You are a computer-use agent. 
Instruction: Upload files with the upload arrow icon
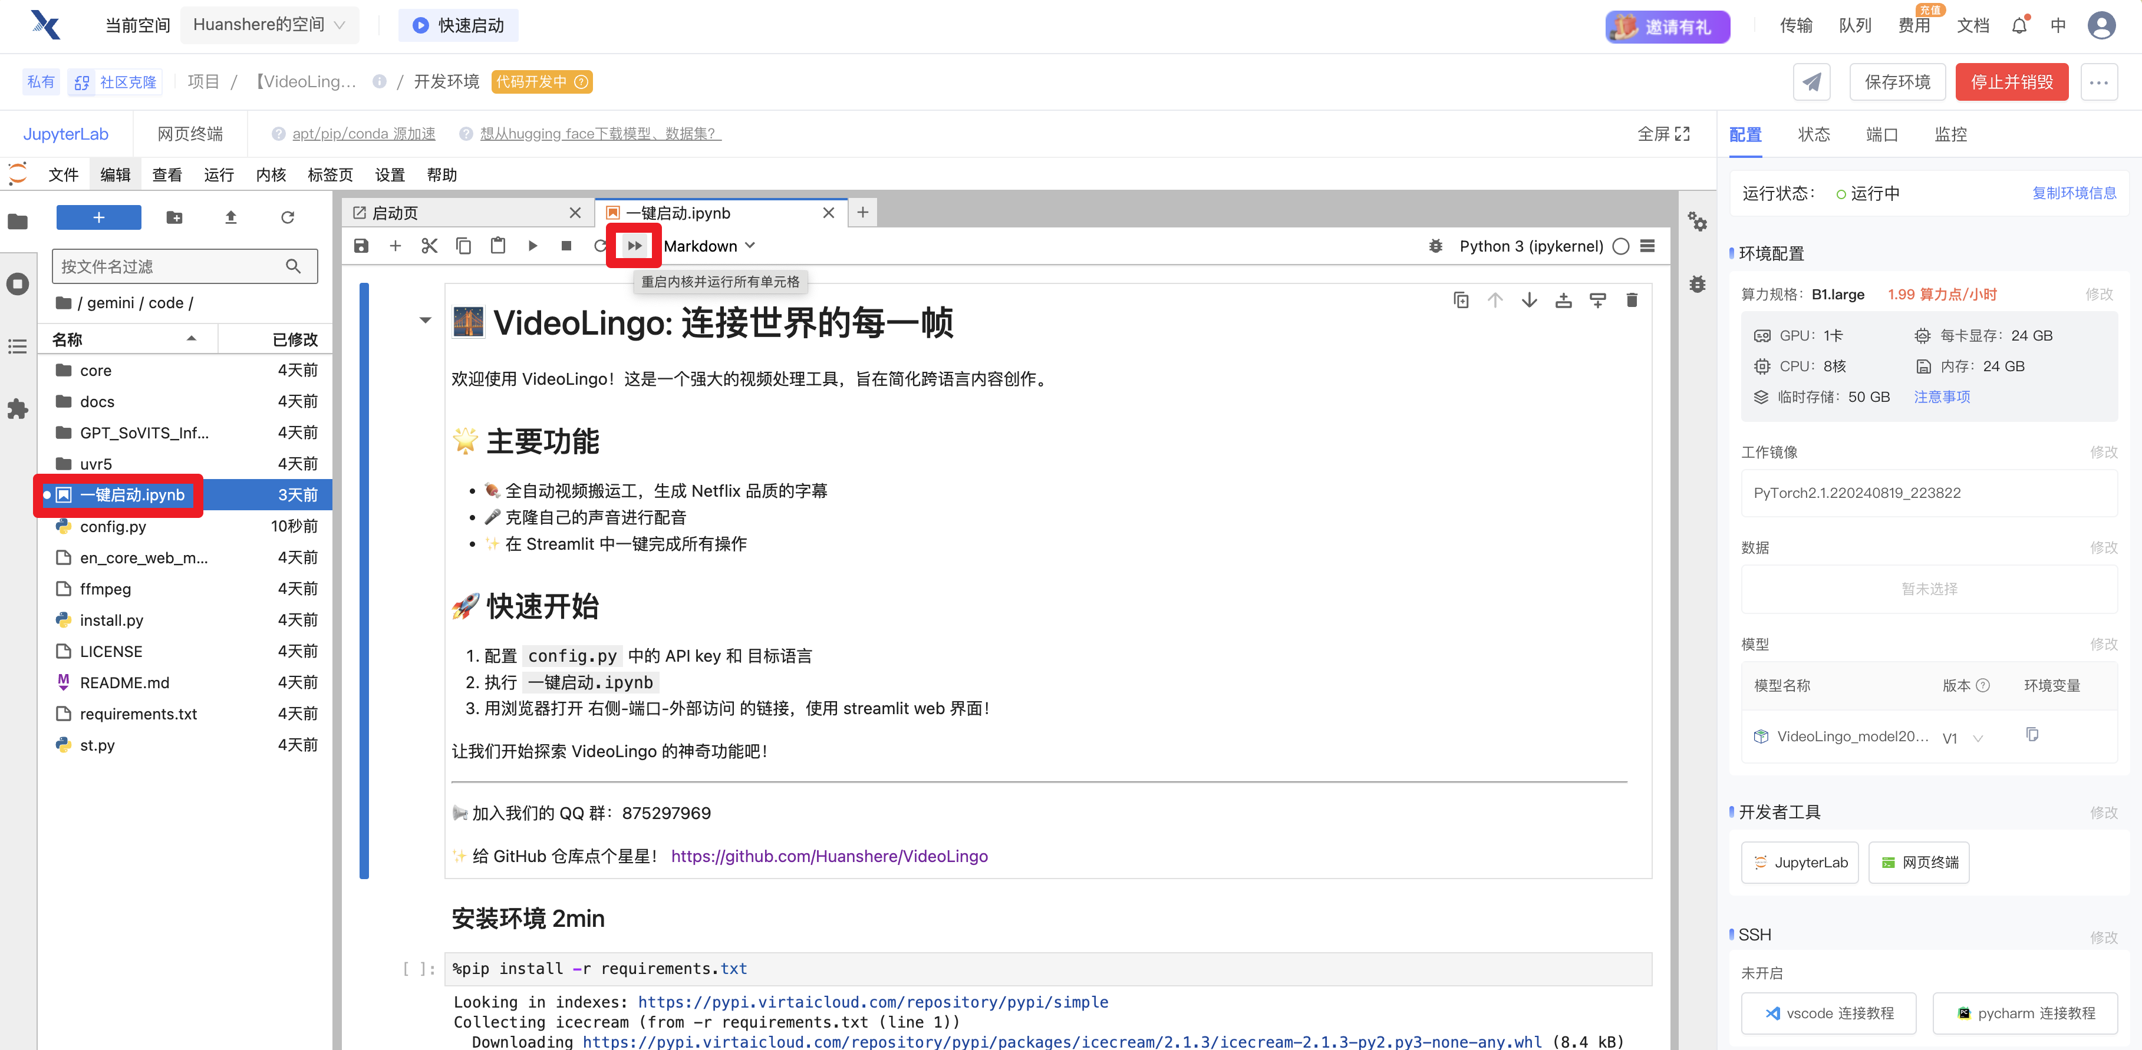coord(231,218)
